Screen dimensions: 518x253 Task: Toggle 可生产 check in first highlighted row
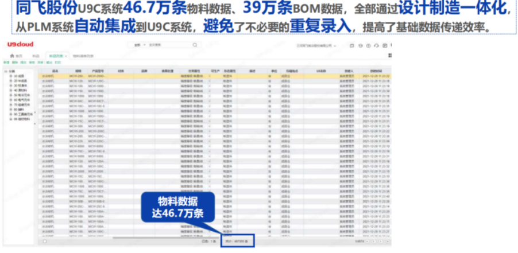tap(211, 76)
